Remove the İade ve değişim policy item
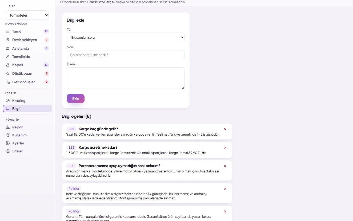 point(225,189)
